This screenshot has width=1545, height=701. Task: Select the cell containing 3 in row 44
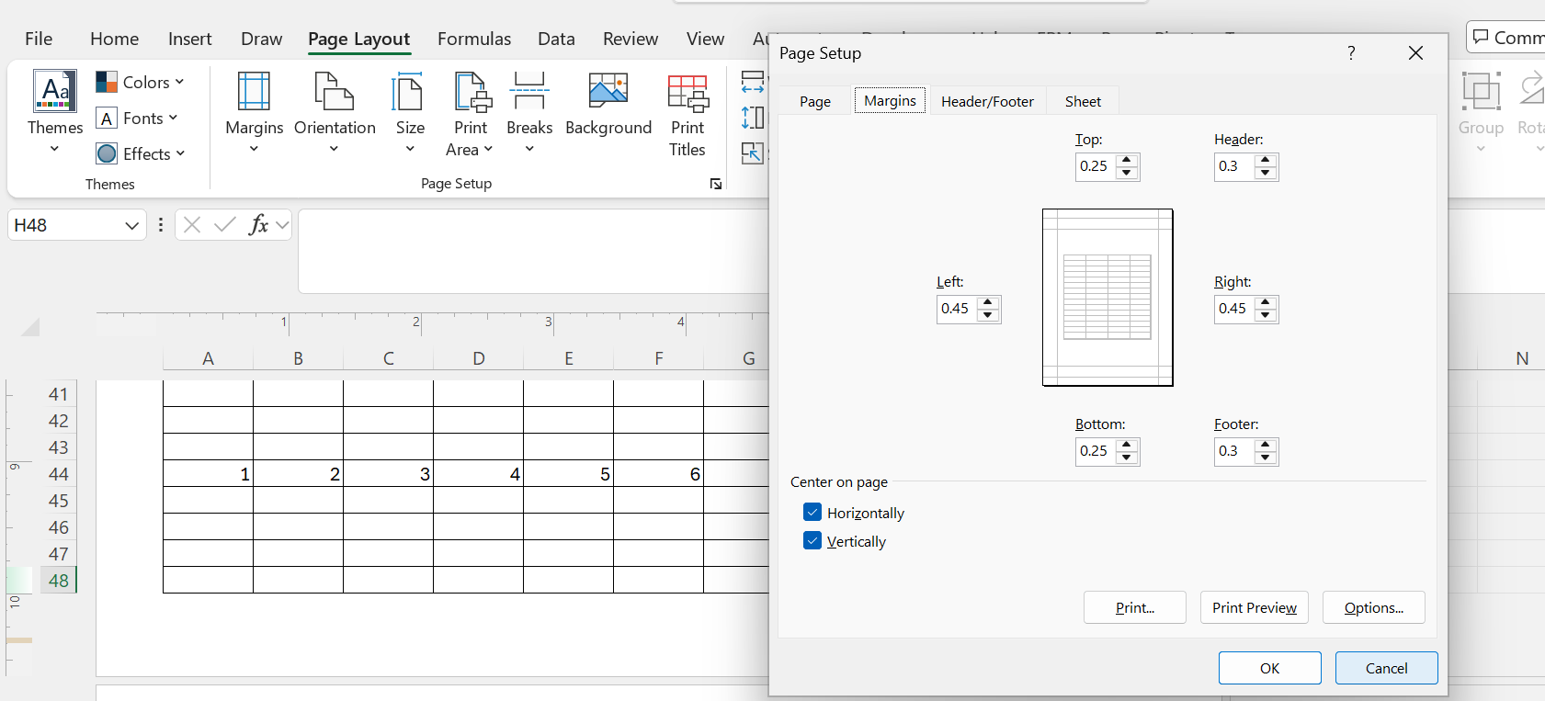point(389,474)
